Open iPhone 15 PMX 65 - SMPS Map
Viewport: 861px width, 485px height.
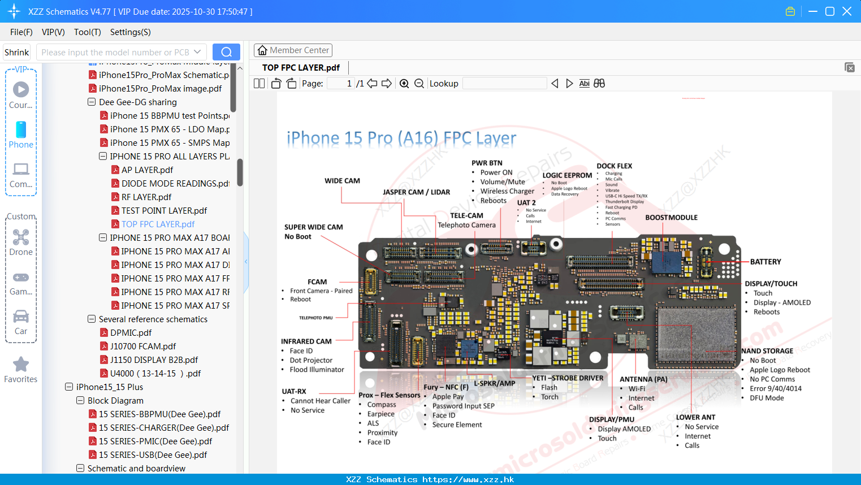click(170, 142)
